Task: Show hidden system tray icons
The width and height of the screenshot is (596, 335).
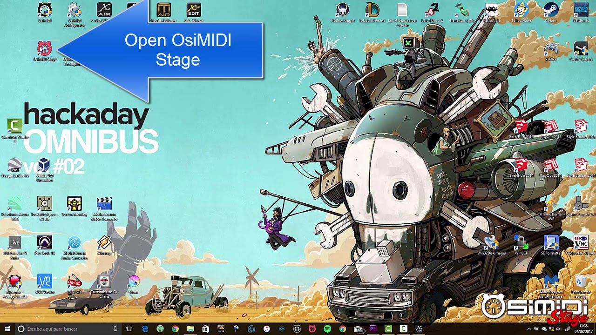Action: (x=529, y=329)
